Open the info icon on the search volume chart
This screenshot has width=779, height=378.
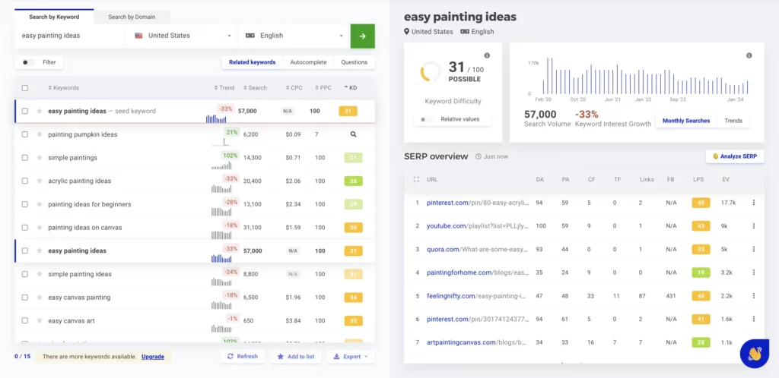click(749, 55)
